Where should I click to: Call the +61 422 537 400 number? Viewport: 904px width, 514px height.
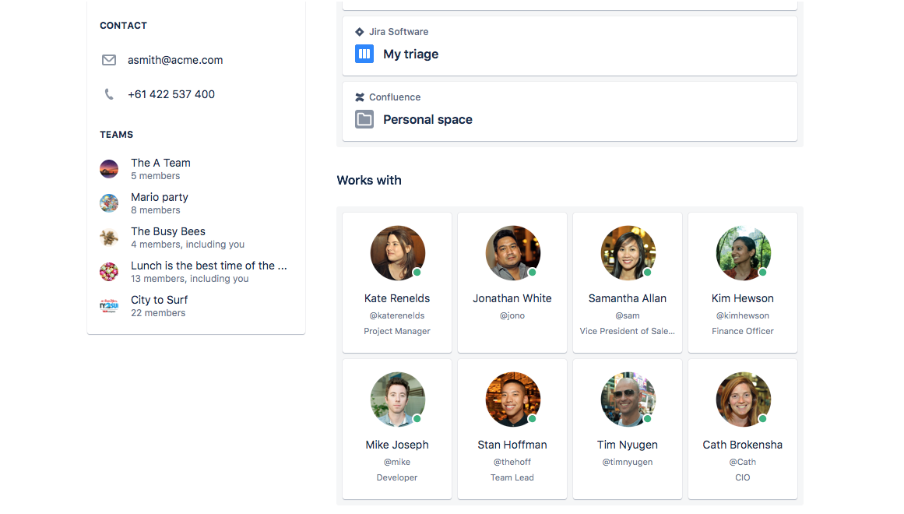(x=171, y=94)
